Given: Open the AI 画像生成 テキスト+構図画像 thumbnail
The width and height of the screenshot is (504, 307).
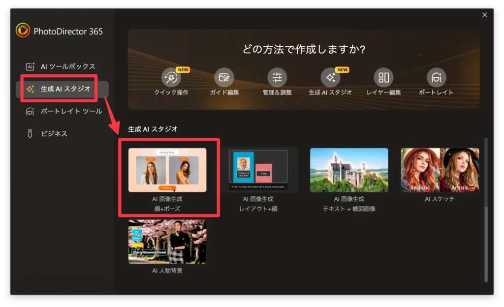Looking at the screenshot, I should (349, 170).
